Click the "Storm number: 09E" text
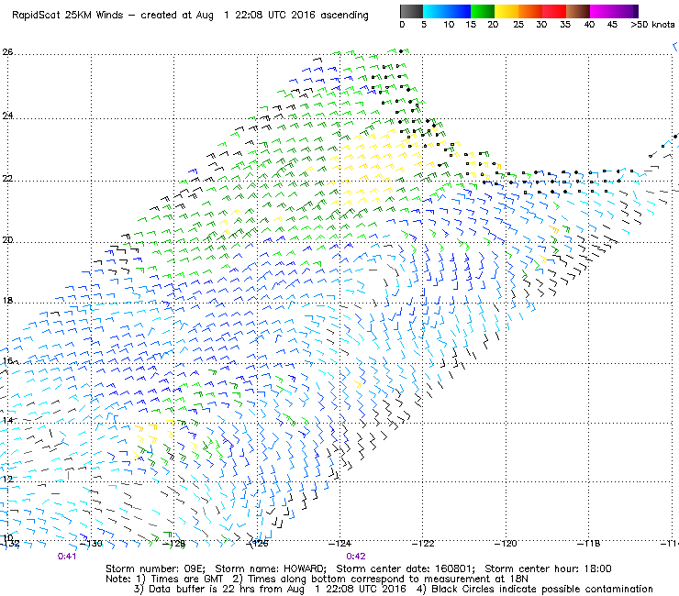Viewport: 679px width, 596px height. (155, 568)
